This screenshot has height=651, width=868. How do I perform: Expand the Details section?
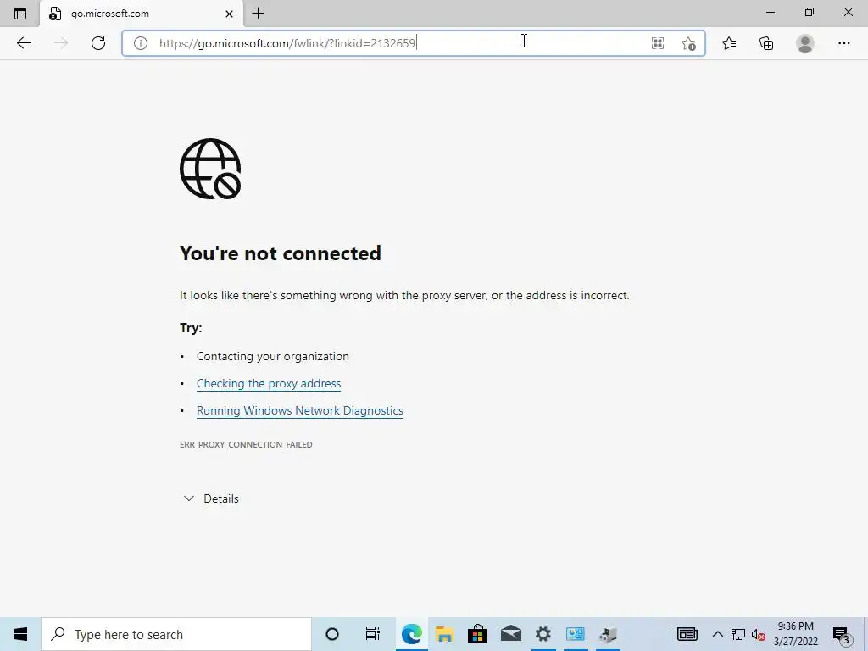(x=211, y=498)
